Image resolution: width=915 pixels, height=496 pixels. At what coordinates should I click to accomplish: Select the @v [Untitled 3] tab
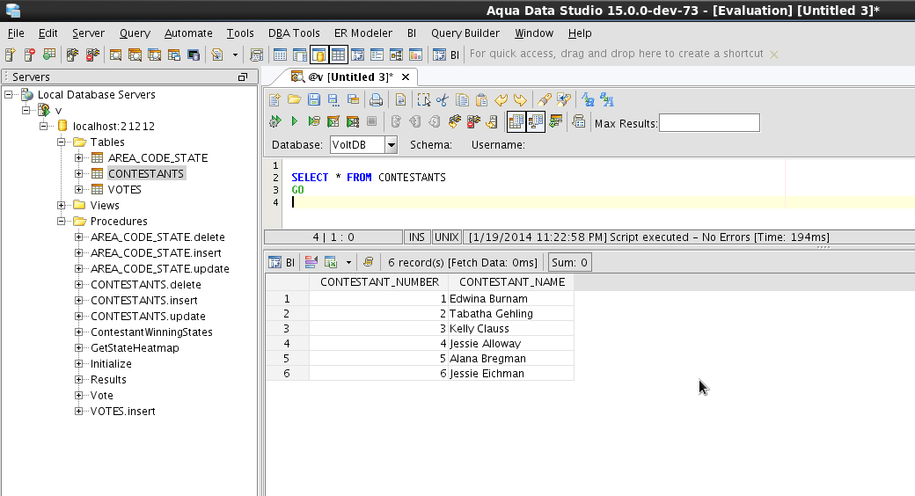tap(350, 77)
